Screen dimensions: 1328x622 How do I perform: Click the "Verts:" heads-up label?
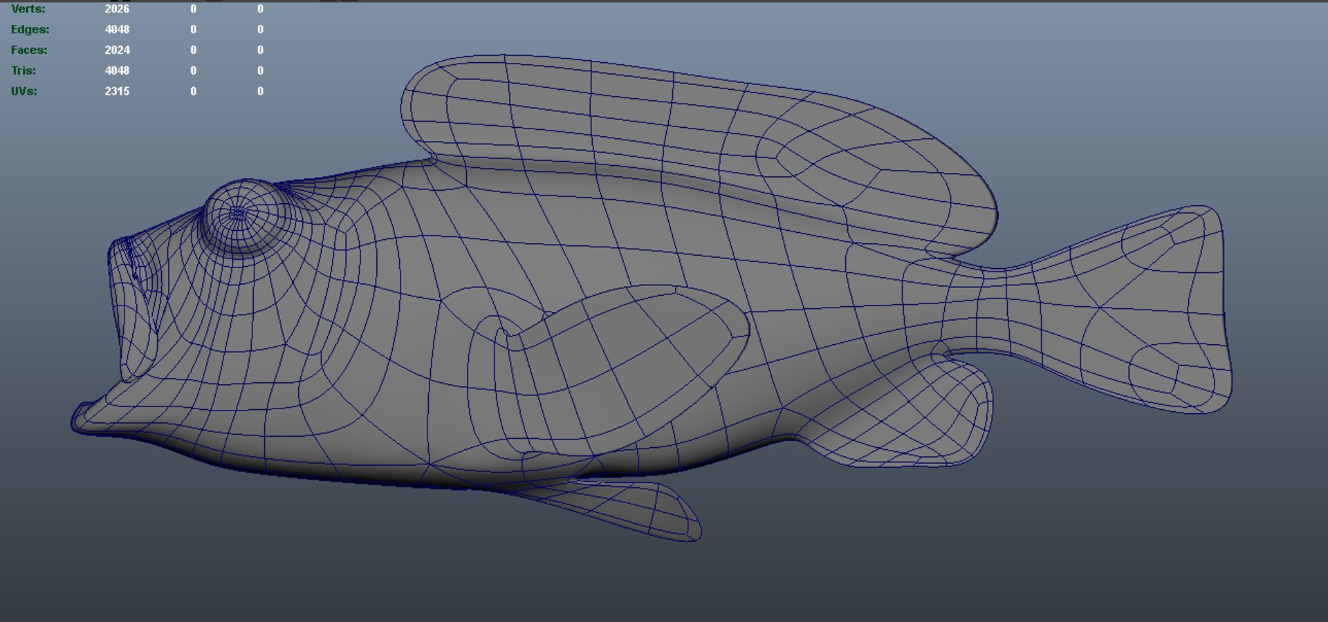click(28, 9)
